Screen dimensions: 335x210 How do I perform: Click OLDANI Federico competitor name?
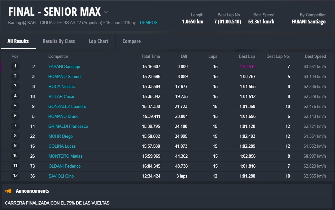pyautogui.click(x=64, y=166)
